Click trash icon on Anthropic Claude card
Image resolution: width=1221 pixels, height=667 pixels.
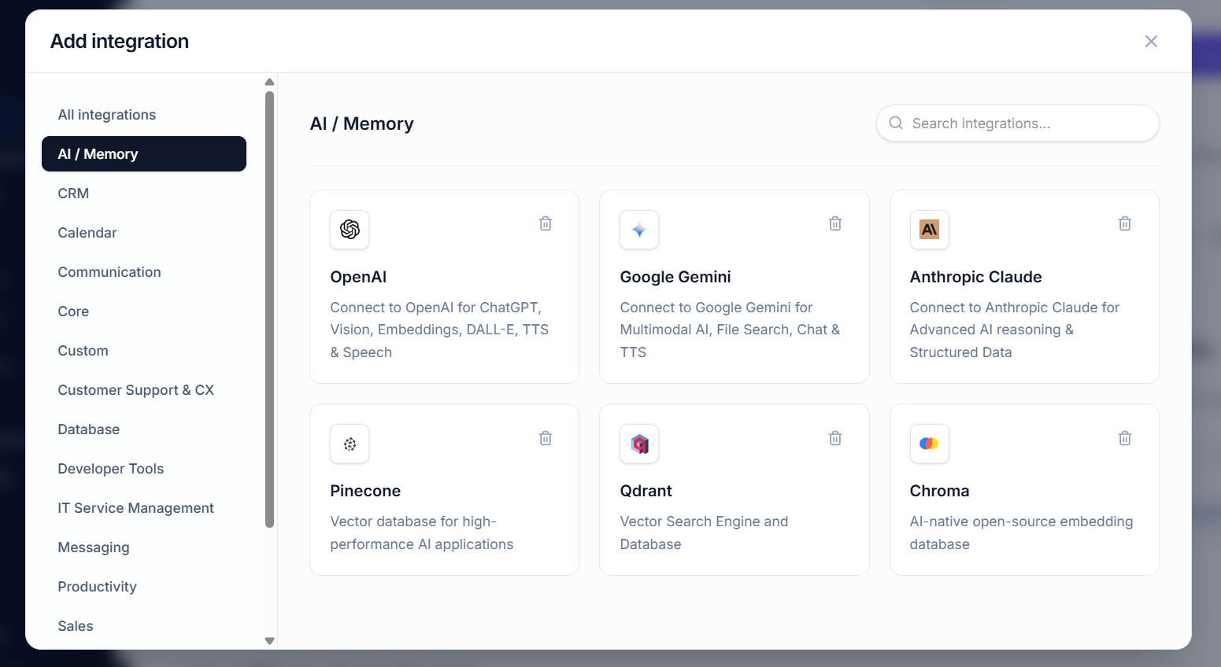point(1125,223)
